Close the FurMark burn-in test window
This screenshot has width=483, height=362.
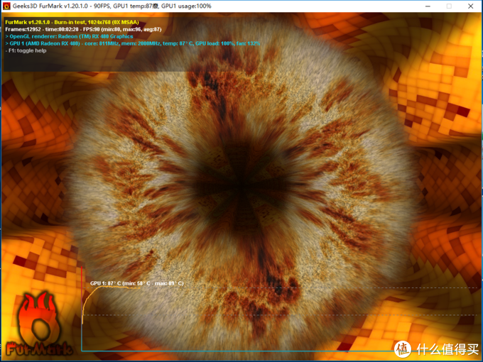pyautogui.click(x=472, y=6)
